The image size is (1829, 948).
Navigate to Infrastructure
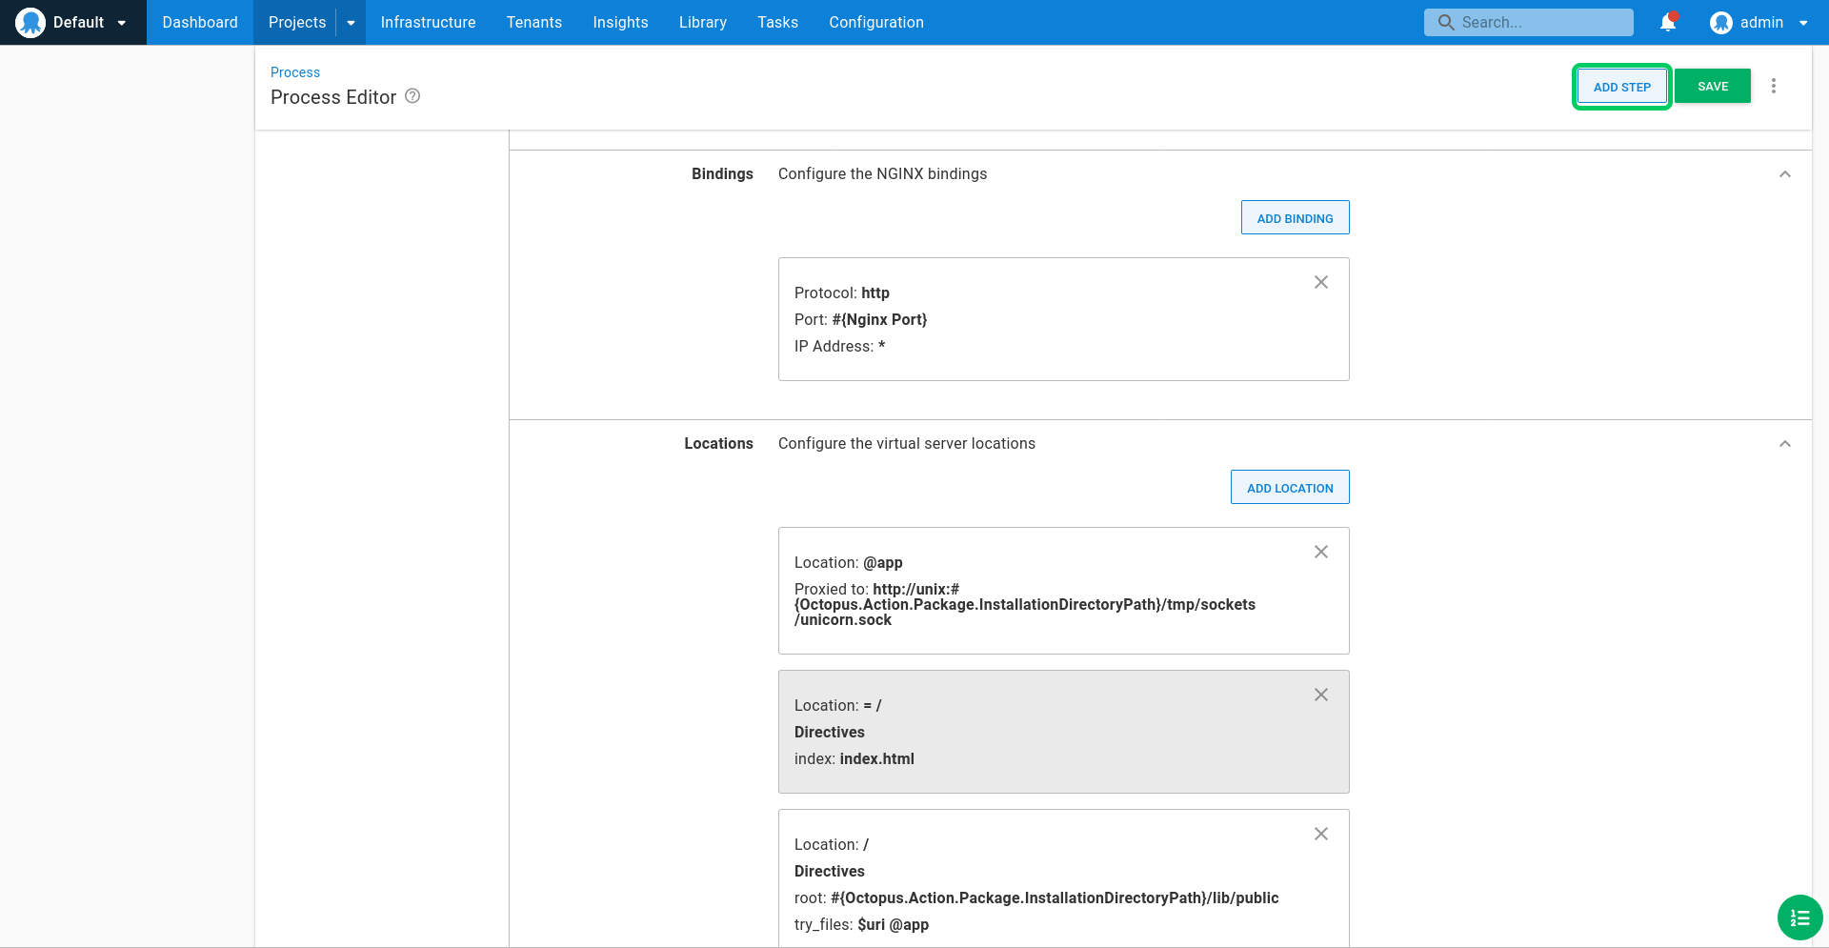428,22
